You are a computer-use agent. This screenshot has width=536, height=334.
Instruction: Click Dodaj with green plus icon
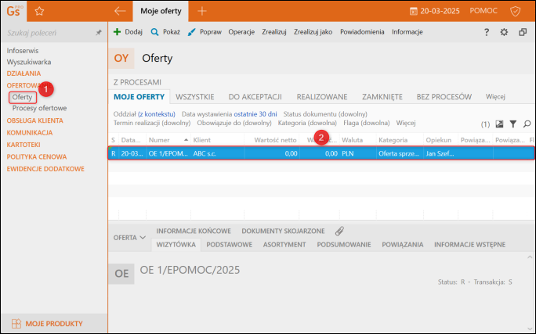tap(128, 32)
